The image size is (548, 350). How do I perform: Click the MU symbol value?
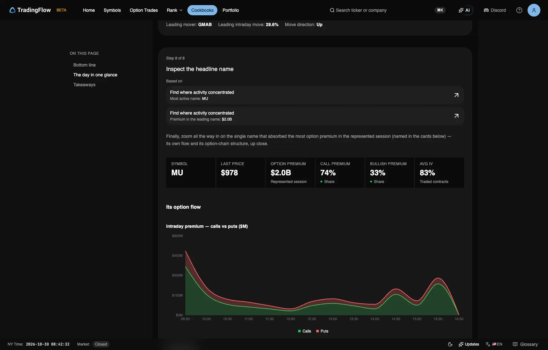177,173
